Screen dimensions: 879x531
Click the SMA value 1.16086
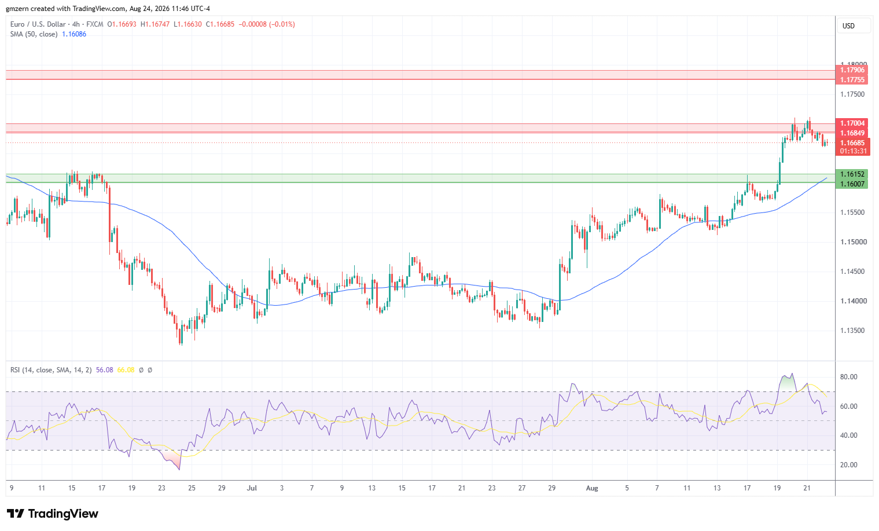click(74, 34)
